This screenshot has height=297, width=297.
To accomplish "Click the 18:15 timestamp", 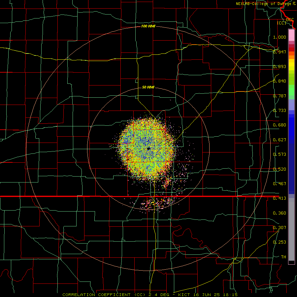I will click(230, 295).
